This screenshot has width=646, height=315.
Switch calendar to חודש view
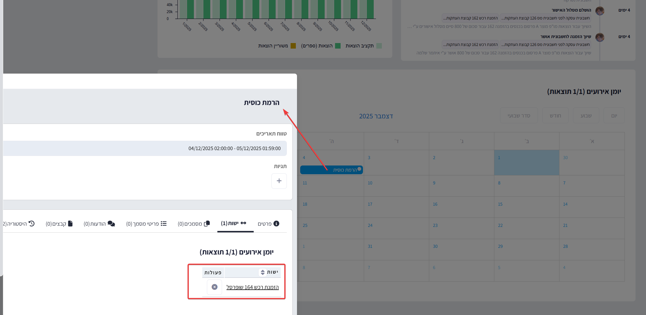tap(555, 116)
